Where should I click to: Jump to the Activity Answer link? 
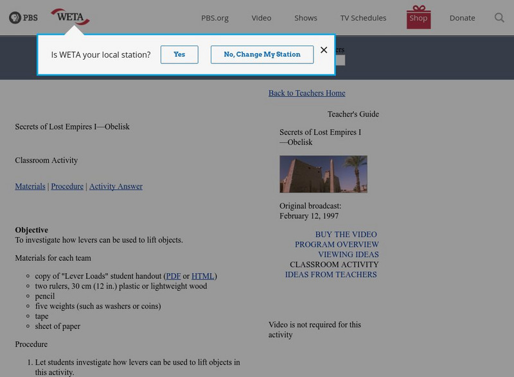116,186
